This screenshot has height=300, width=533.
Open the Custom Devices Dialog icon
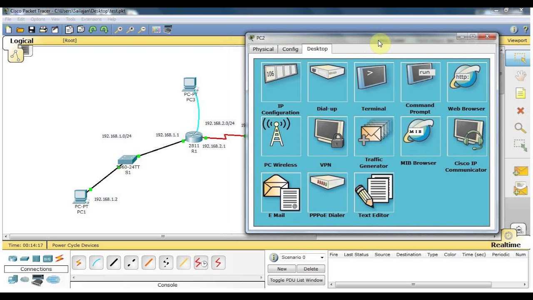(x=168, y=30)
